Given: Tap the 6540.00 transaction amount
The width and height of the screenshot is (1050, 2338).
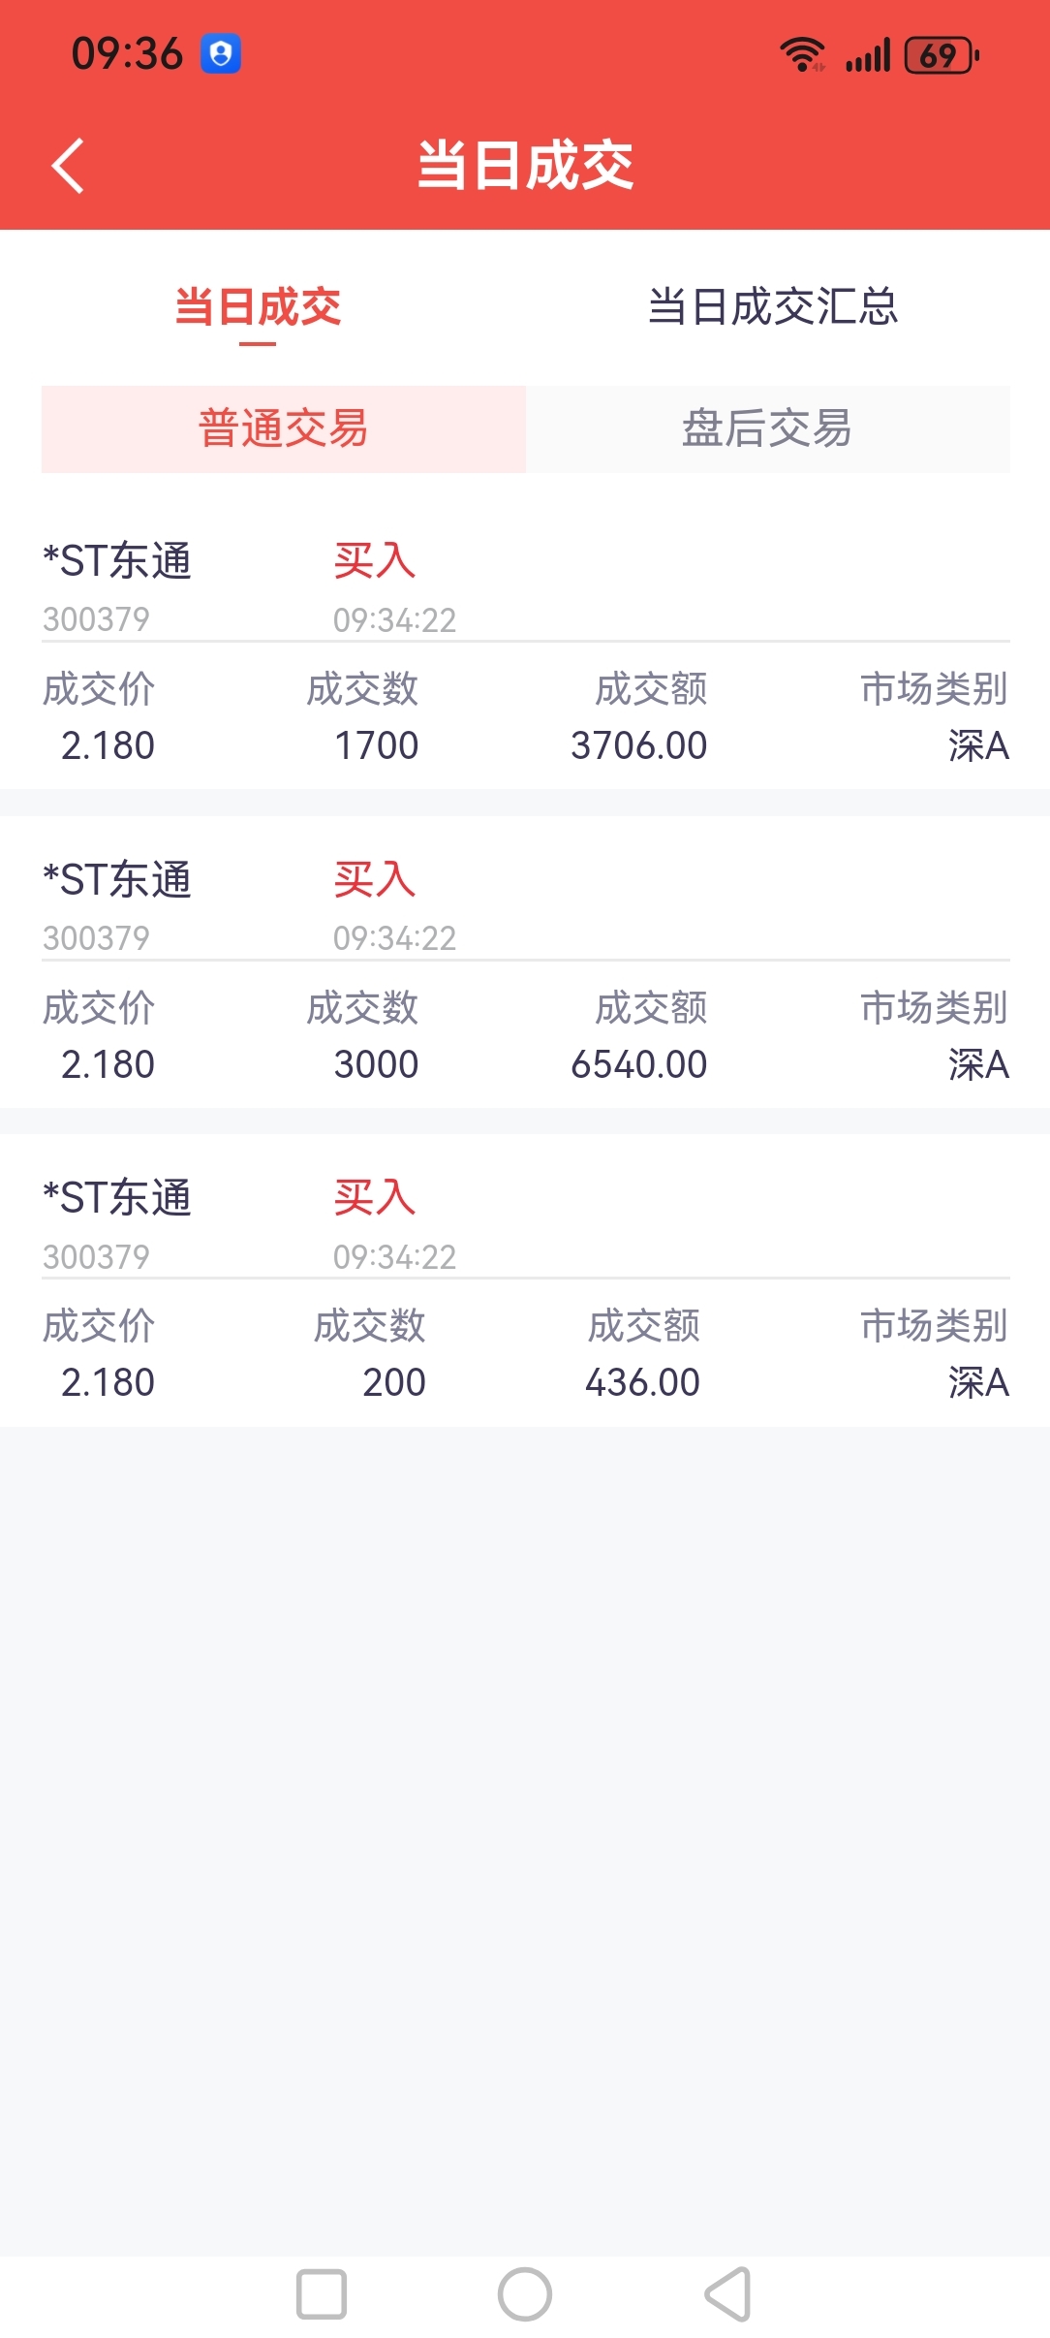Looking at the screenshot, I should coord(638,1064).
